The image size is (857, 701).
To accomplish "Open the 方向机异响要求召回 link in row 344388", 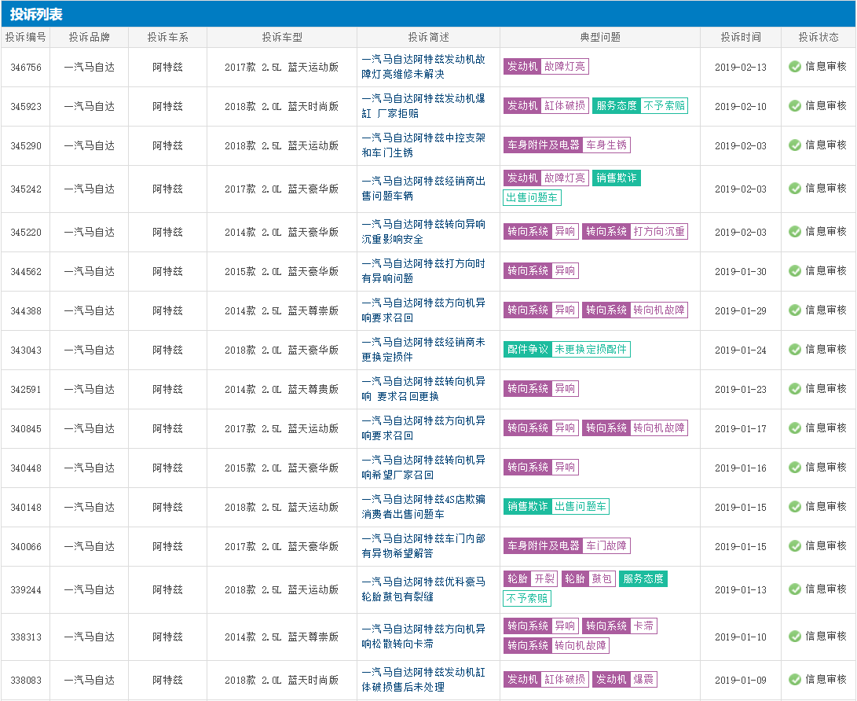I will coord(423,310).
